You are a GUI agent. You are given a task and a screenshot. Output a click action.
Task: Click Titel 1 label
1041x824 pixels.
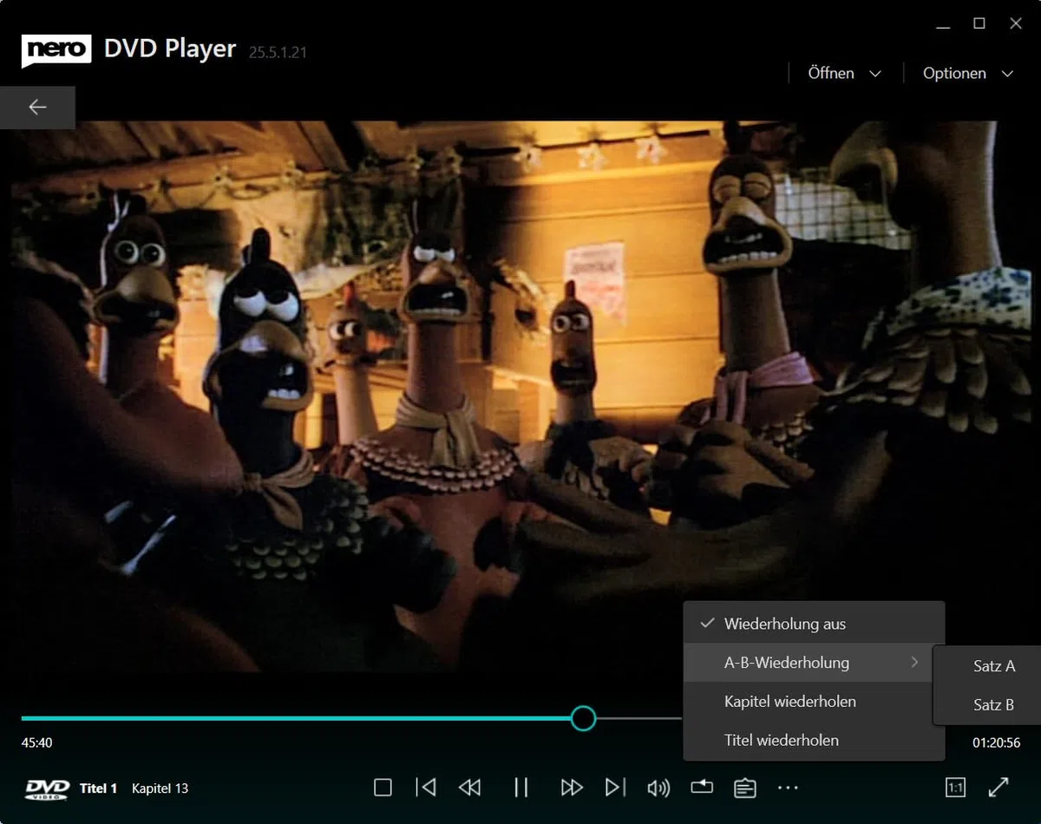[98, 788]
